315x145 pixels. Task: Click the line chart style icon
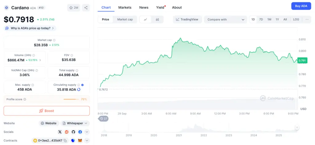(146, 19)
